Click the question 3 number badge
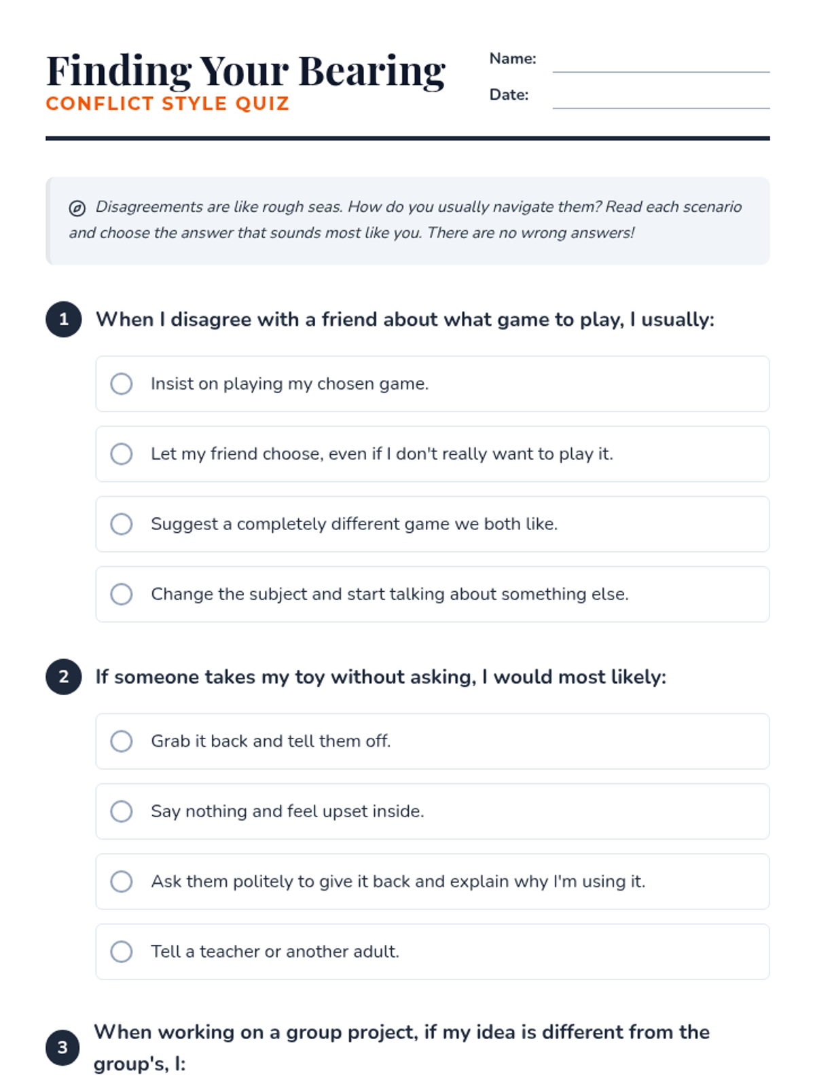Screen dimensions: 815x1086 (62, 1047)
